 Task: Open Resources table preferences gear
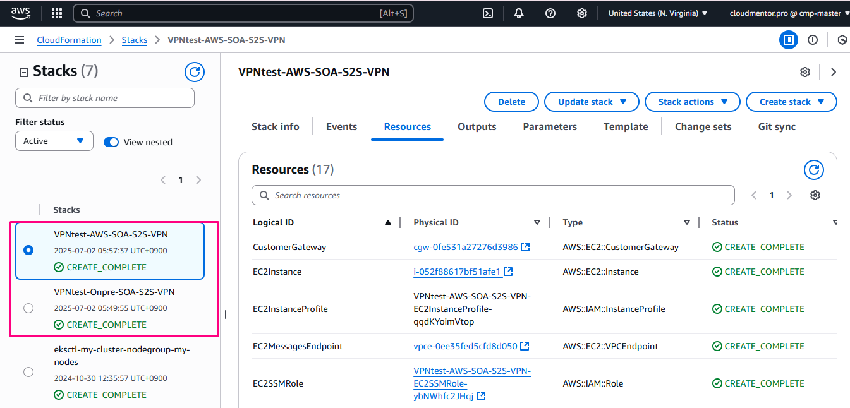[x=815, y=195]
